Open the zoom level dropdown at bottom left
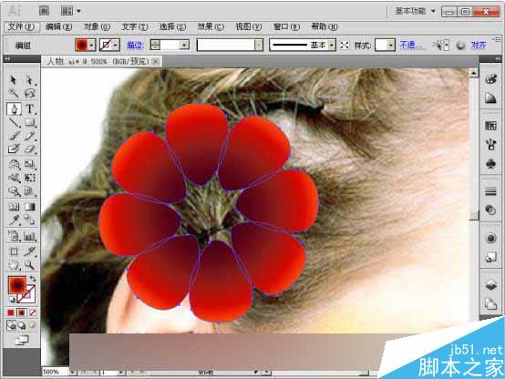This screenshot has height=379, width=505. coord(72,373)
